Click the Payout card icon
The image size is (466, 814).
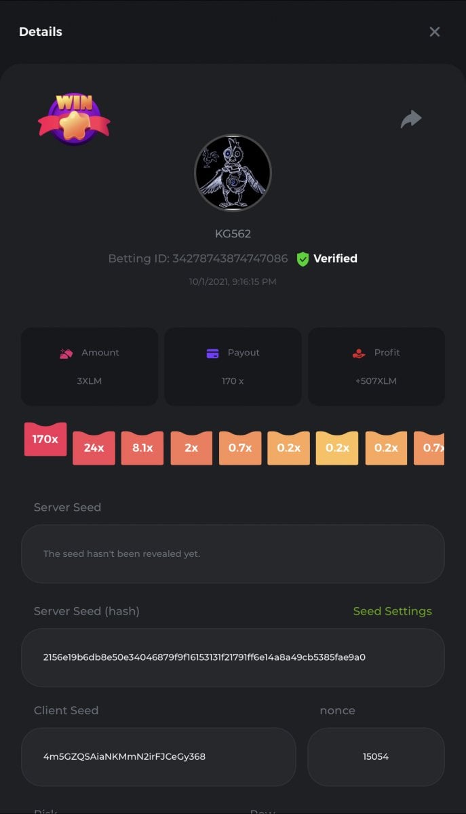point(213,353)
